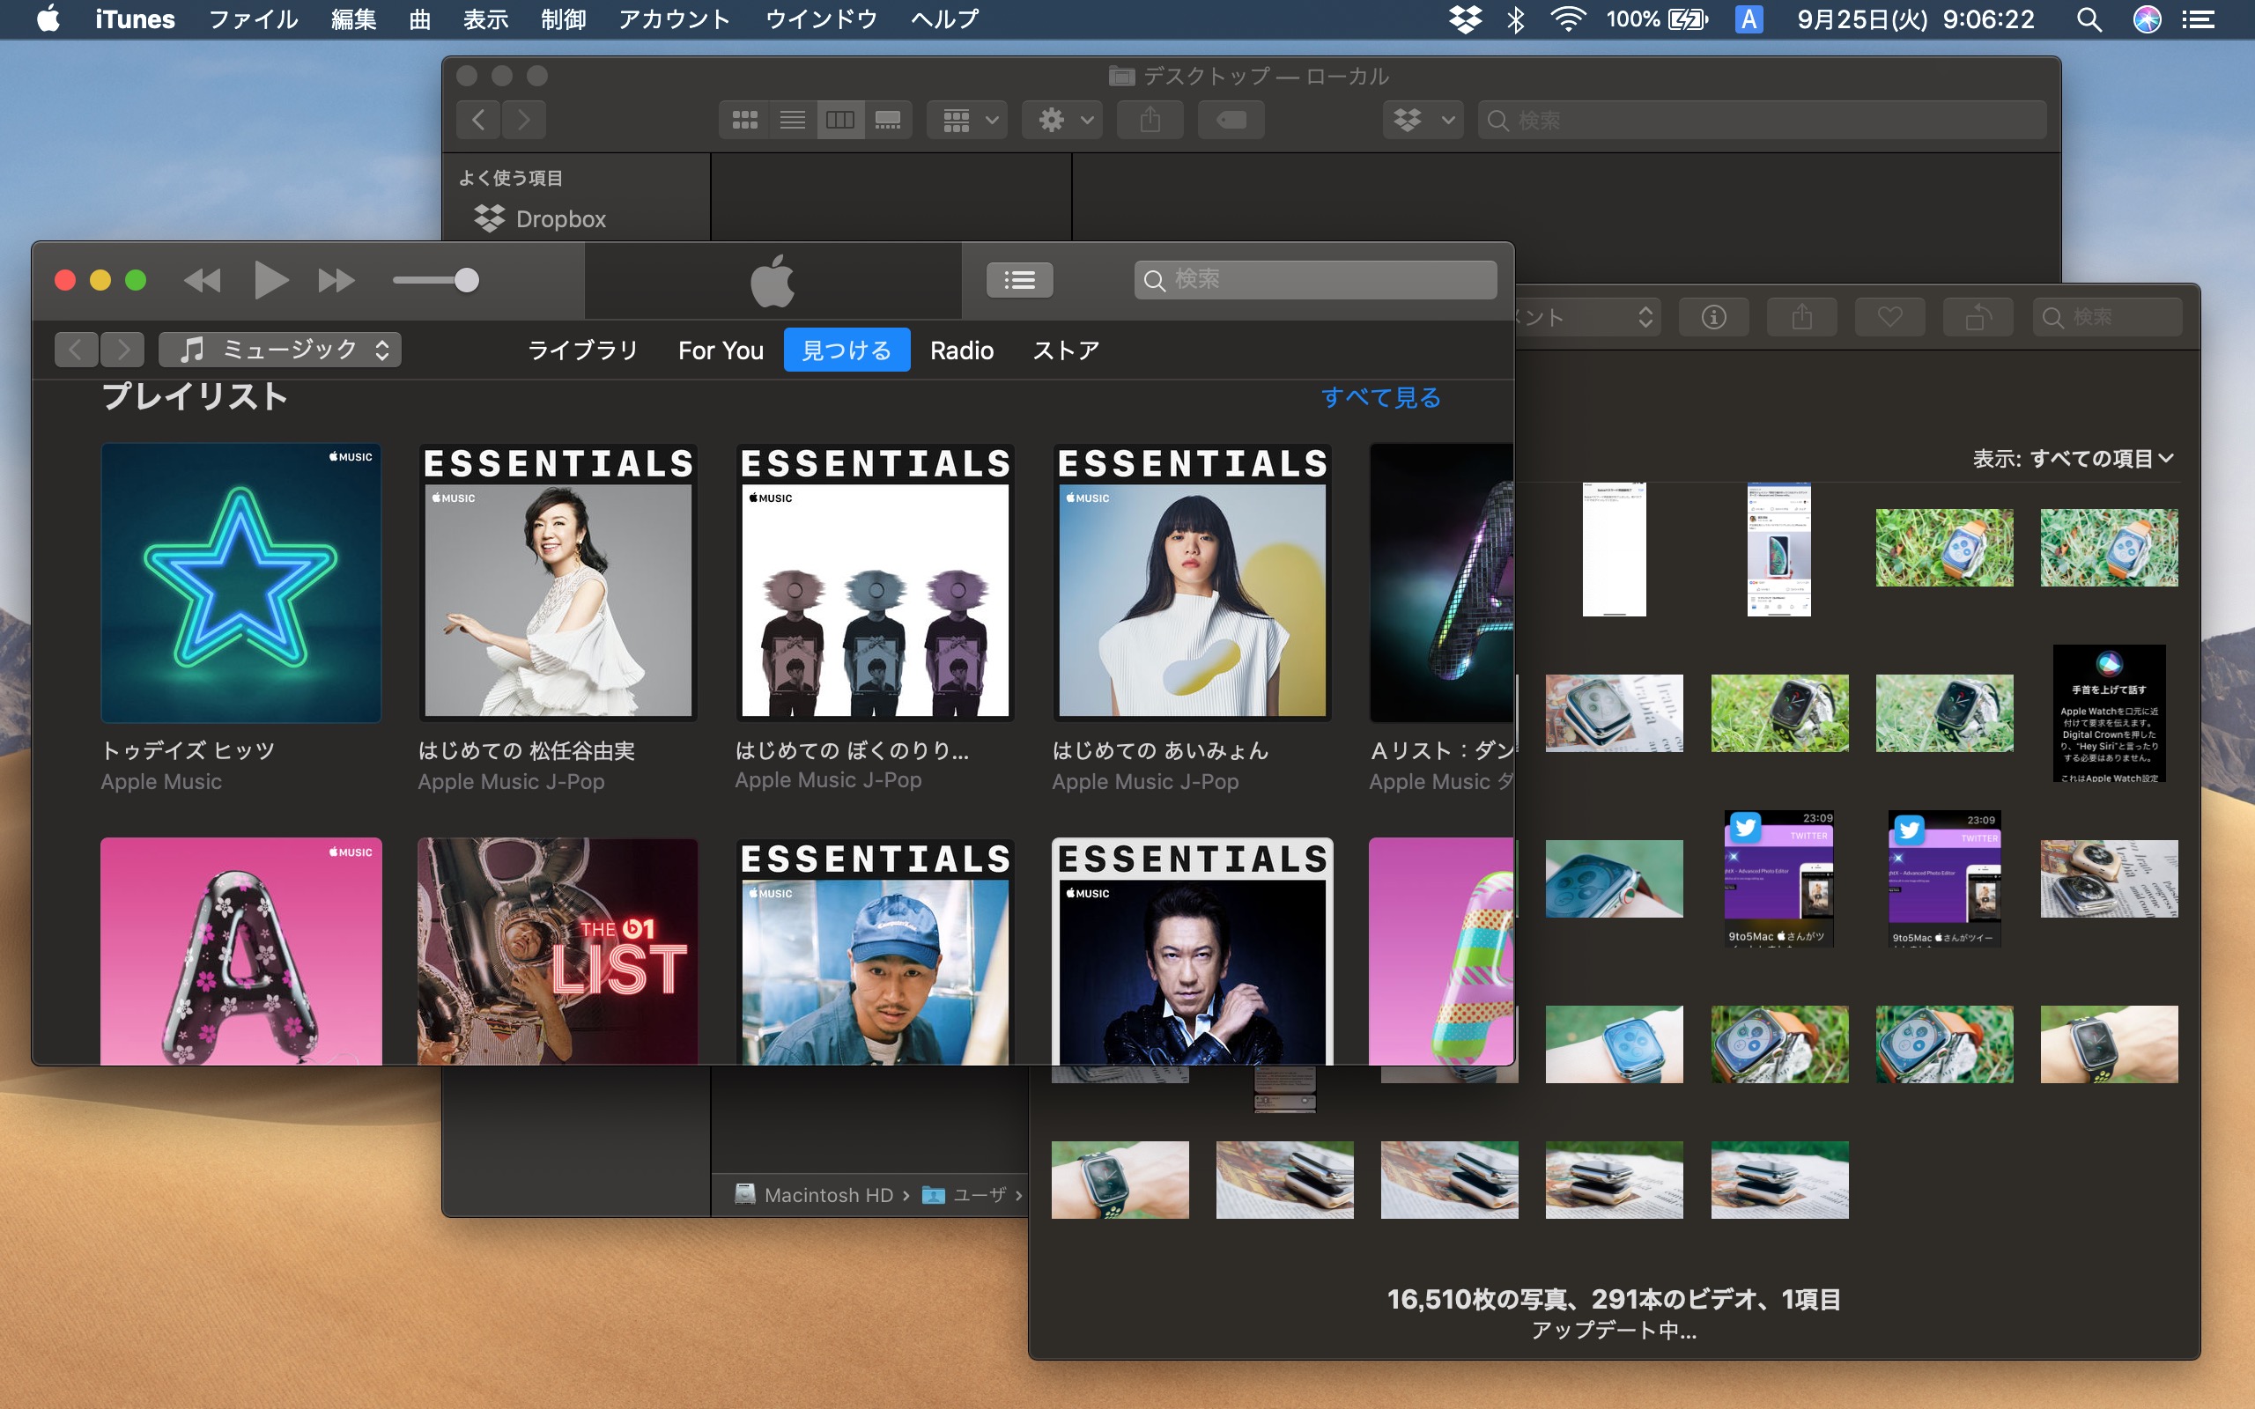Open the ミュージック media type dropdown
Viewport: 2255px width, 1409px height.
click(280, 350)
